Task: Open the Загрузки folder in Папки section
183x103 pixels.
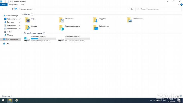Action: pos(95,20)
